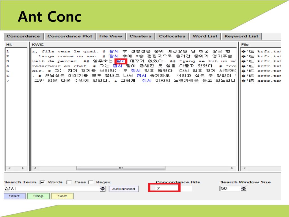Switch to the Keyword List tab

click(x=242, y=36)
